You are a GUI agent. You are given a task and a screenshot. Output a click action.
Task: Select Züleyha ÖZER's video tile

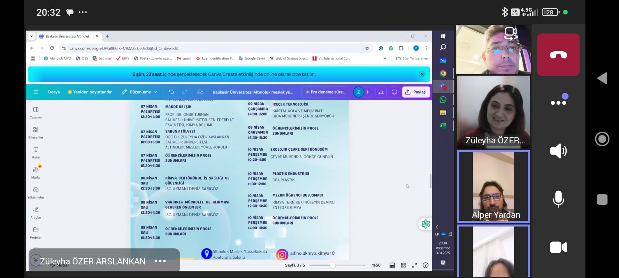click(x=493, y=112)
